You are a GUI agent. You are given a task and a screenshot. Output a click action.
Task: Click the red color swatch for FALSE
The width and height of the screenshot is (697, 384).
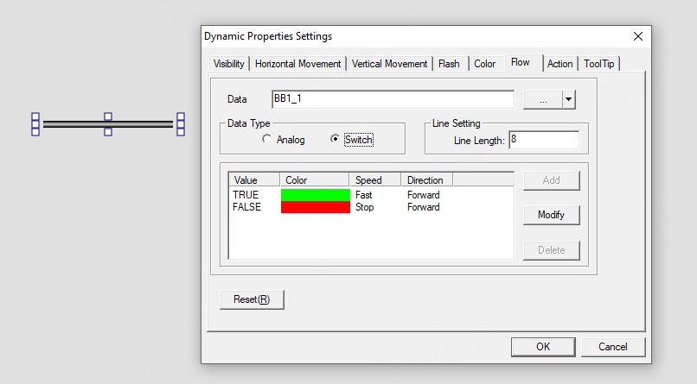(316, 207)
